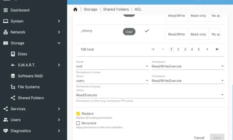Jump to last page of ACL list
This screenshot has height=140, width=233.
(x=217, y=49)
